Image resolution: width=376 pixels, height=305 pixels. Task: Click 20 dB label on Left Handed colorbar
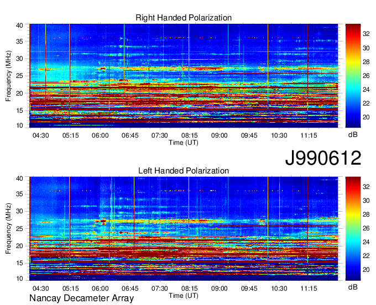click(x=366, y=270)
